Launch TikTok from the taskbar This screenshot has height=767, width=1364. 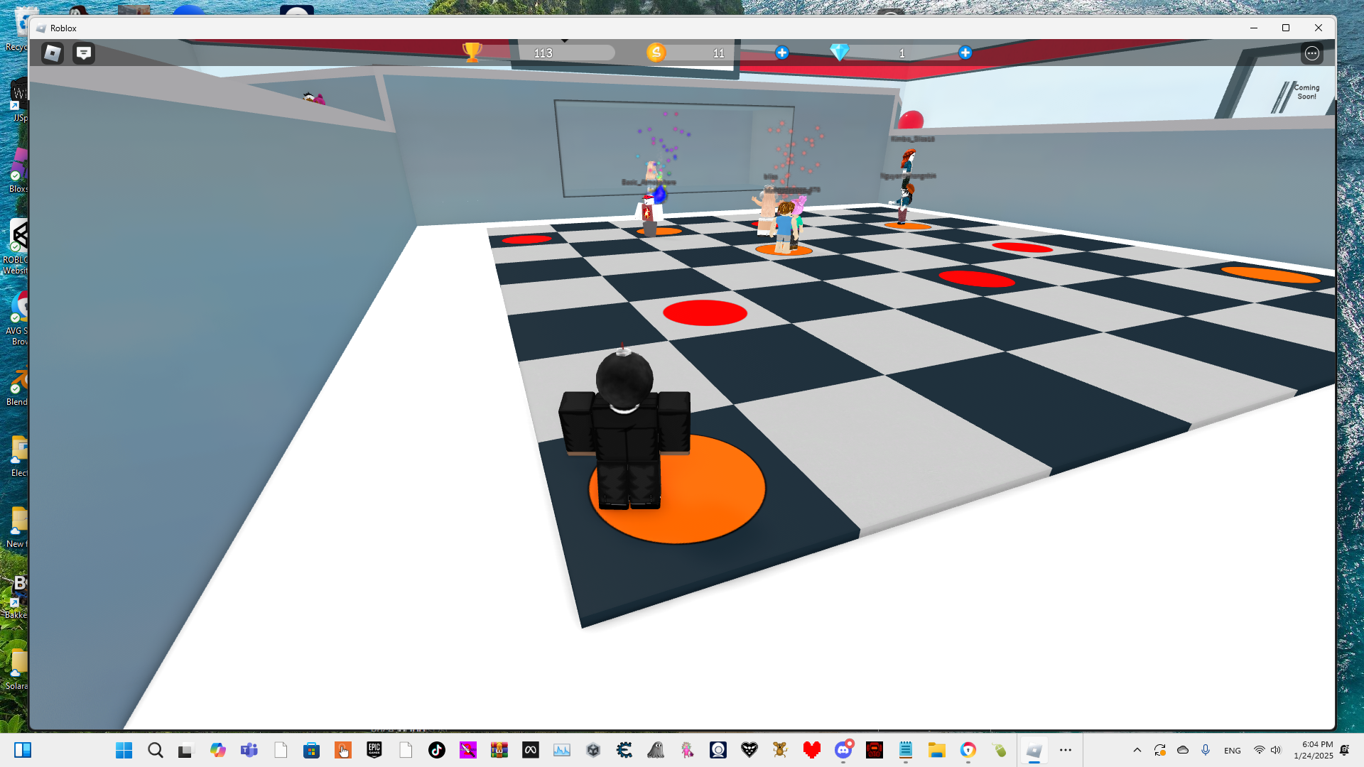tap(437, 750)
